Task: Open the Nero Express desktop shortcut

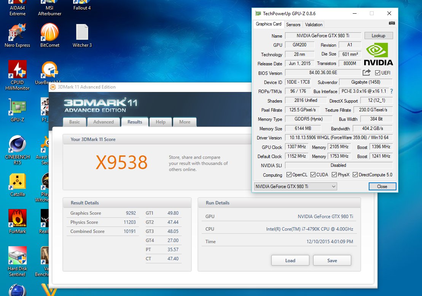Action: (17, 35)
